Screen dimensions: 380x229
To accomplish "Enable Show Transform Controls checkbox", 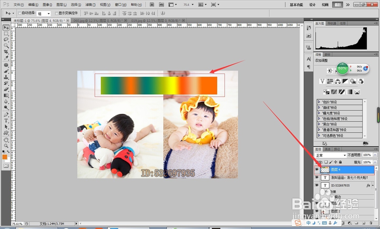I will tap(57, 13).
